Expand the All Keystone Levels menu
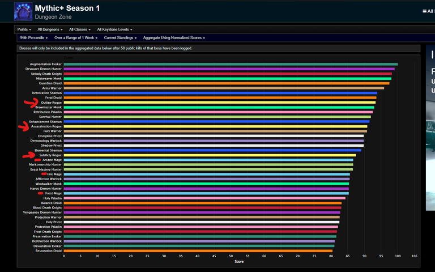Image resolution: width=435 pixels, height=272 pixels. click(x=114, y=29)
